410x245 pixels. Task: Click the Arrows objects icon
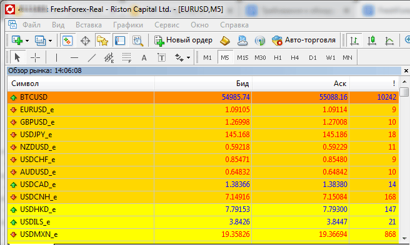point(179,57)
